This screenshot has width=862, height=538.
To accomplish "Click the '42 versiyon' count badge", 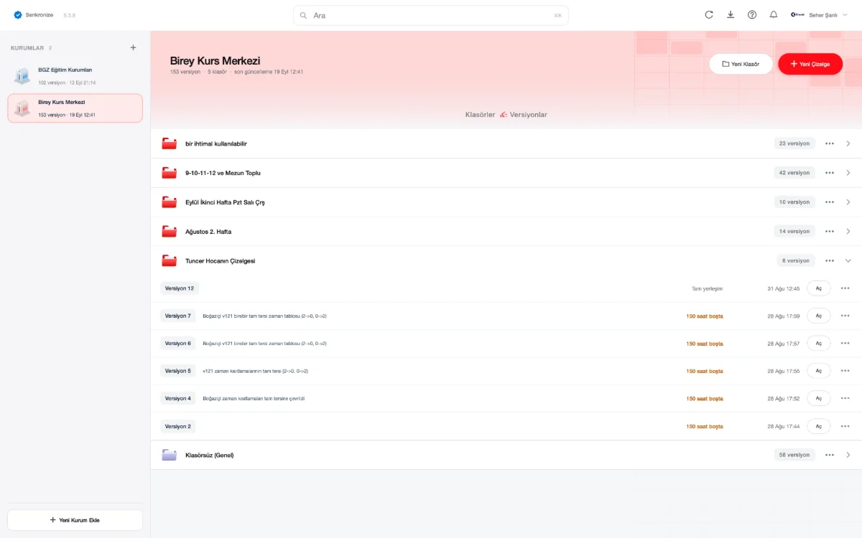I will click(x=794, y=173).
